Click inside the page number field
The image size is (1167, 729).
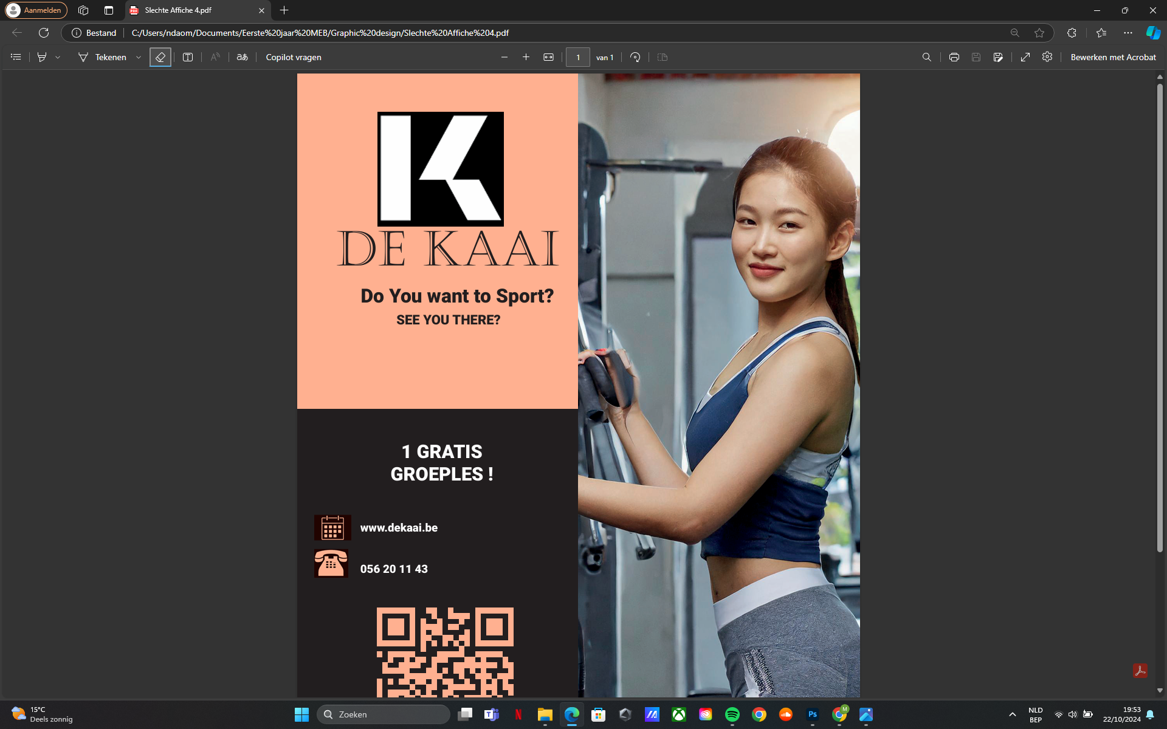(x=578, y=56)
